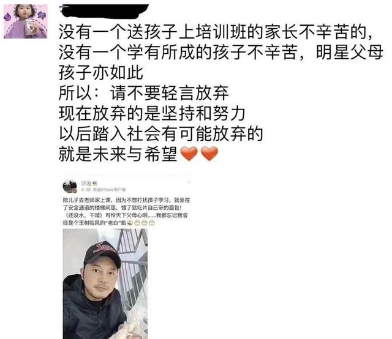Click the emoji badge beside 沙溢 name
The width and height of the screenshot is (392, 339).
pyautogui.click(x=95, y=184)
